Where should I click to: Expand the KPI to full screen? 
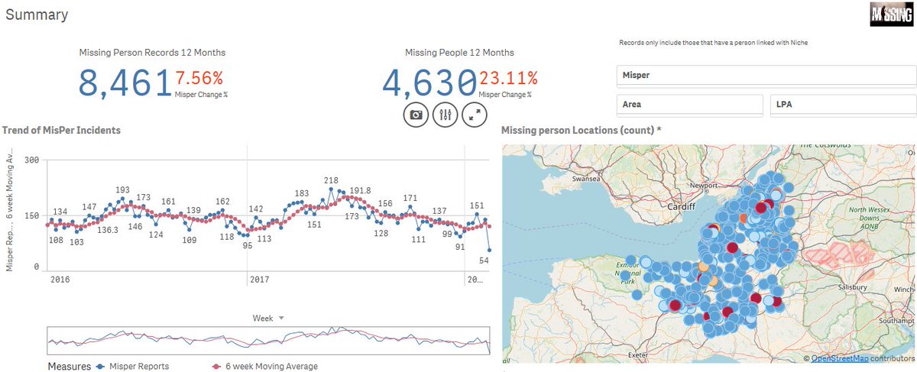click(x=475, y=115)
